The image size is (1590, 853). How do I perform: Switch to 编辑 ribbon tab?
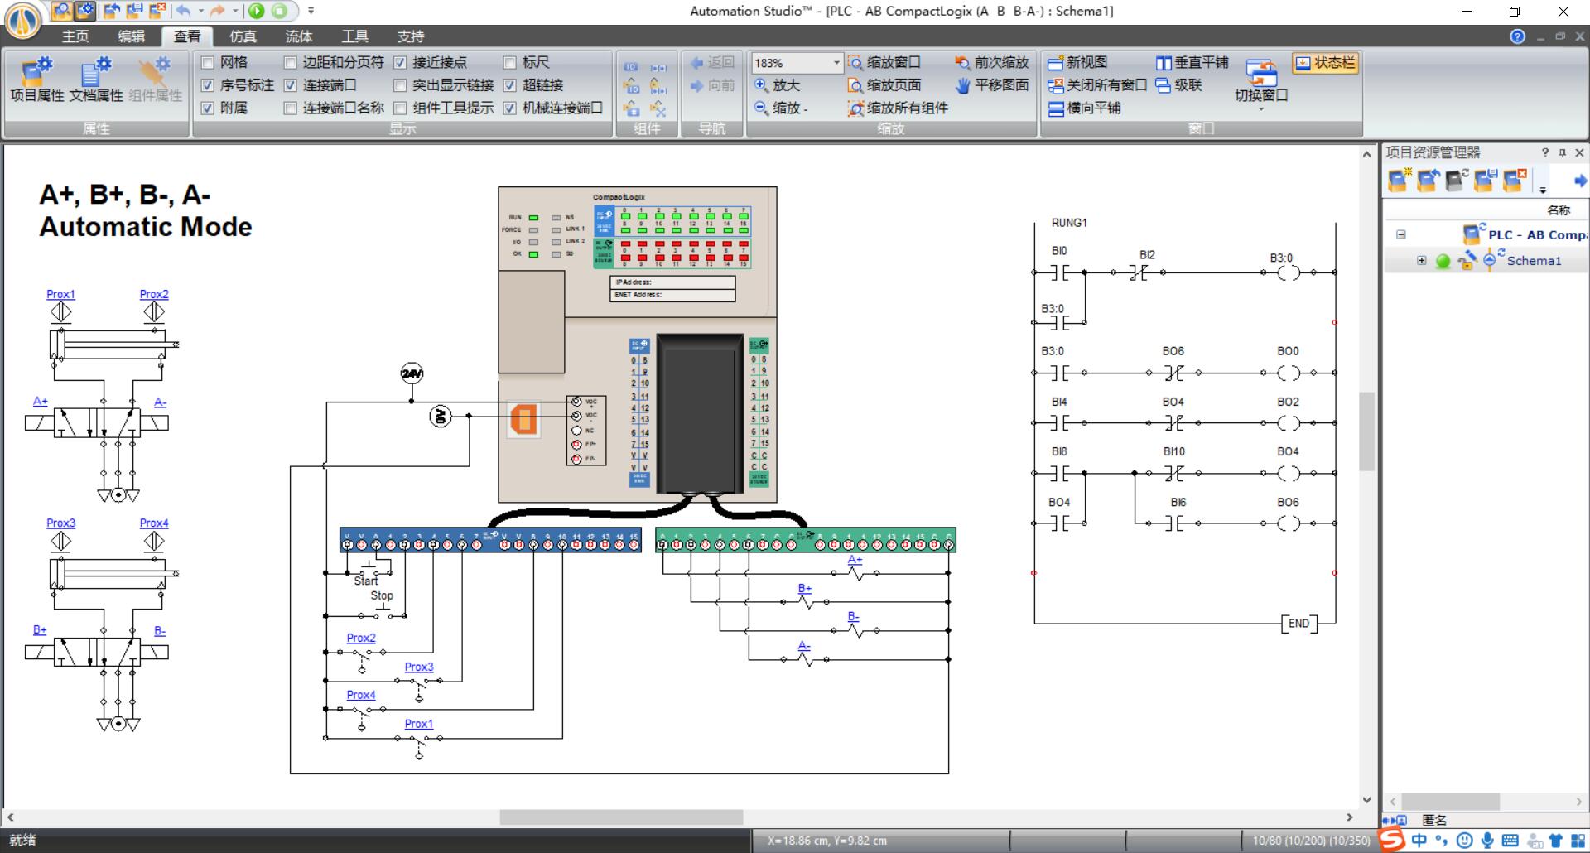tap(131, 36)
